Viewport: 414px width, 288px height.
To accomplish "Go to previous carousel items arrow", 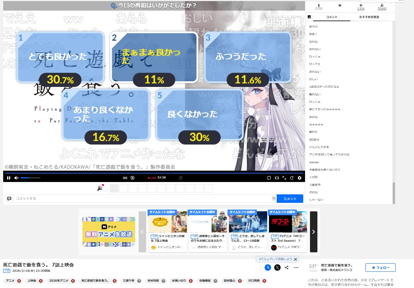I will click(142, 232).
